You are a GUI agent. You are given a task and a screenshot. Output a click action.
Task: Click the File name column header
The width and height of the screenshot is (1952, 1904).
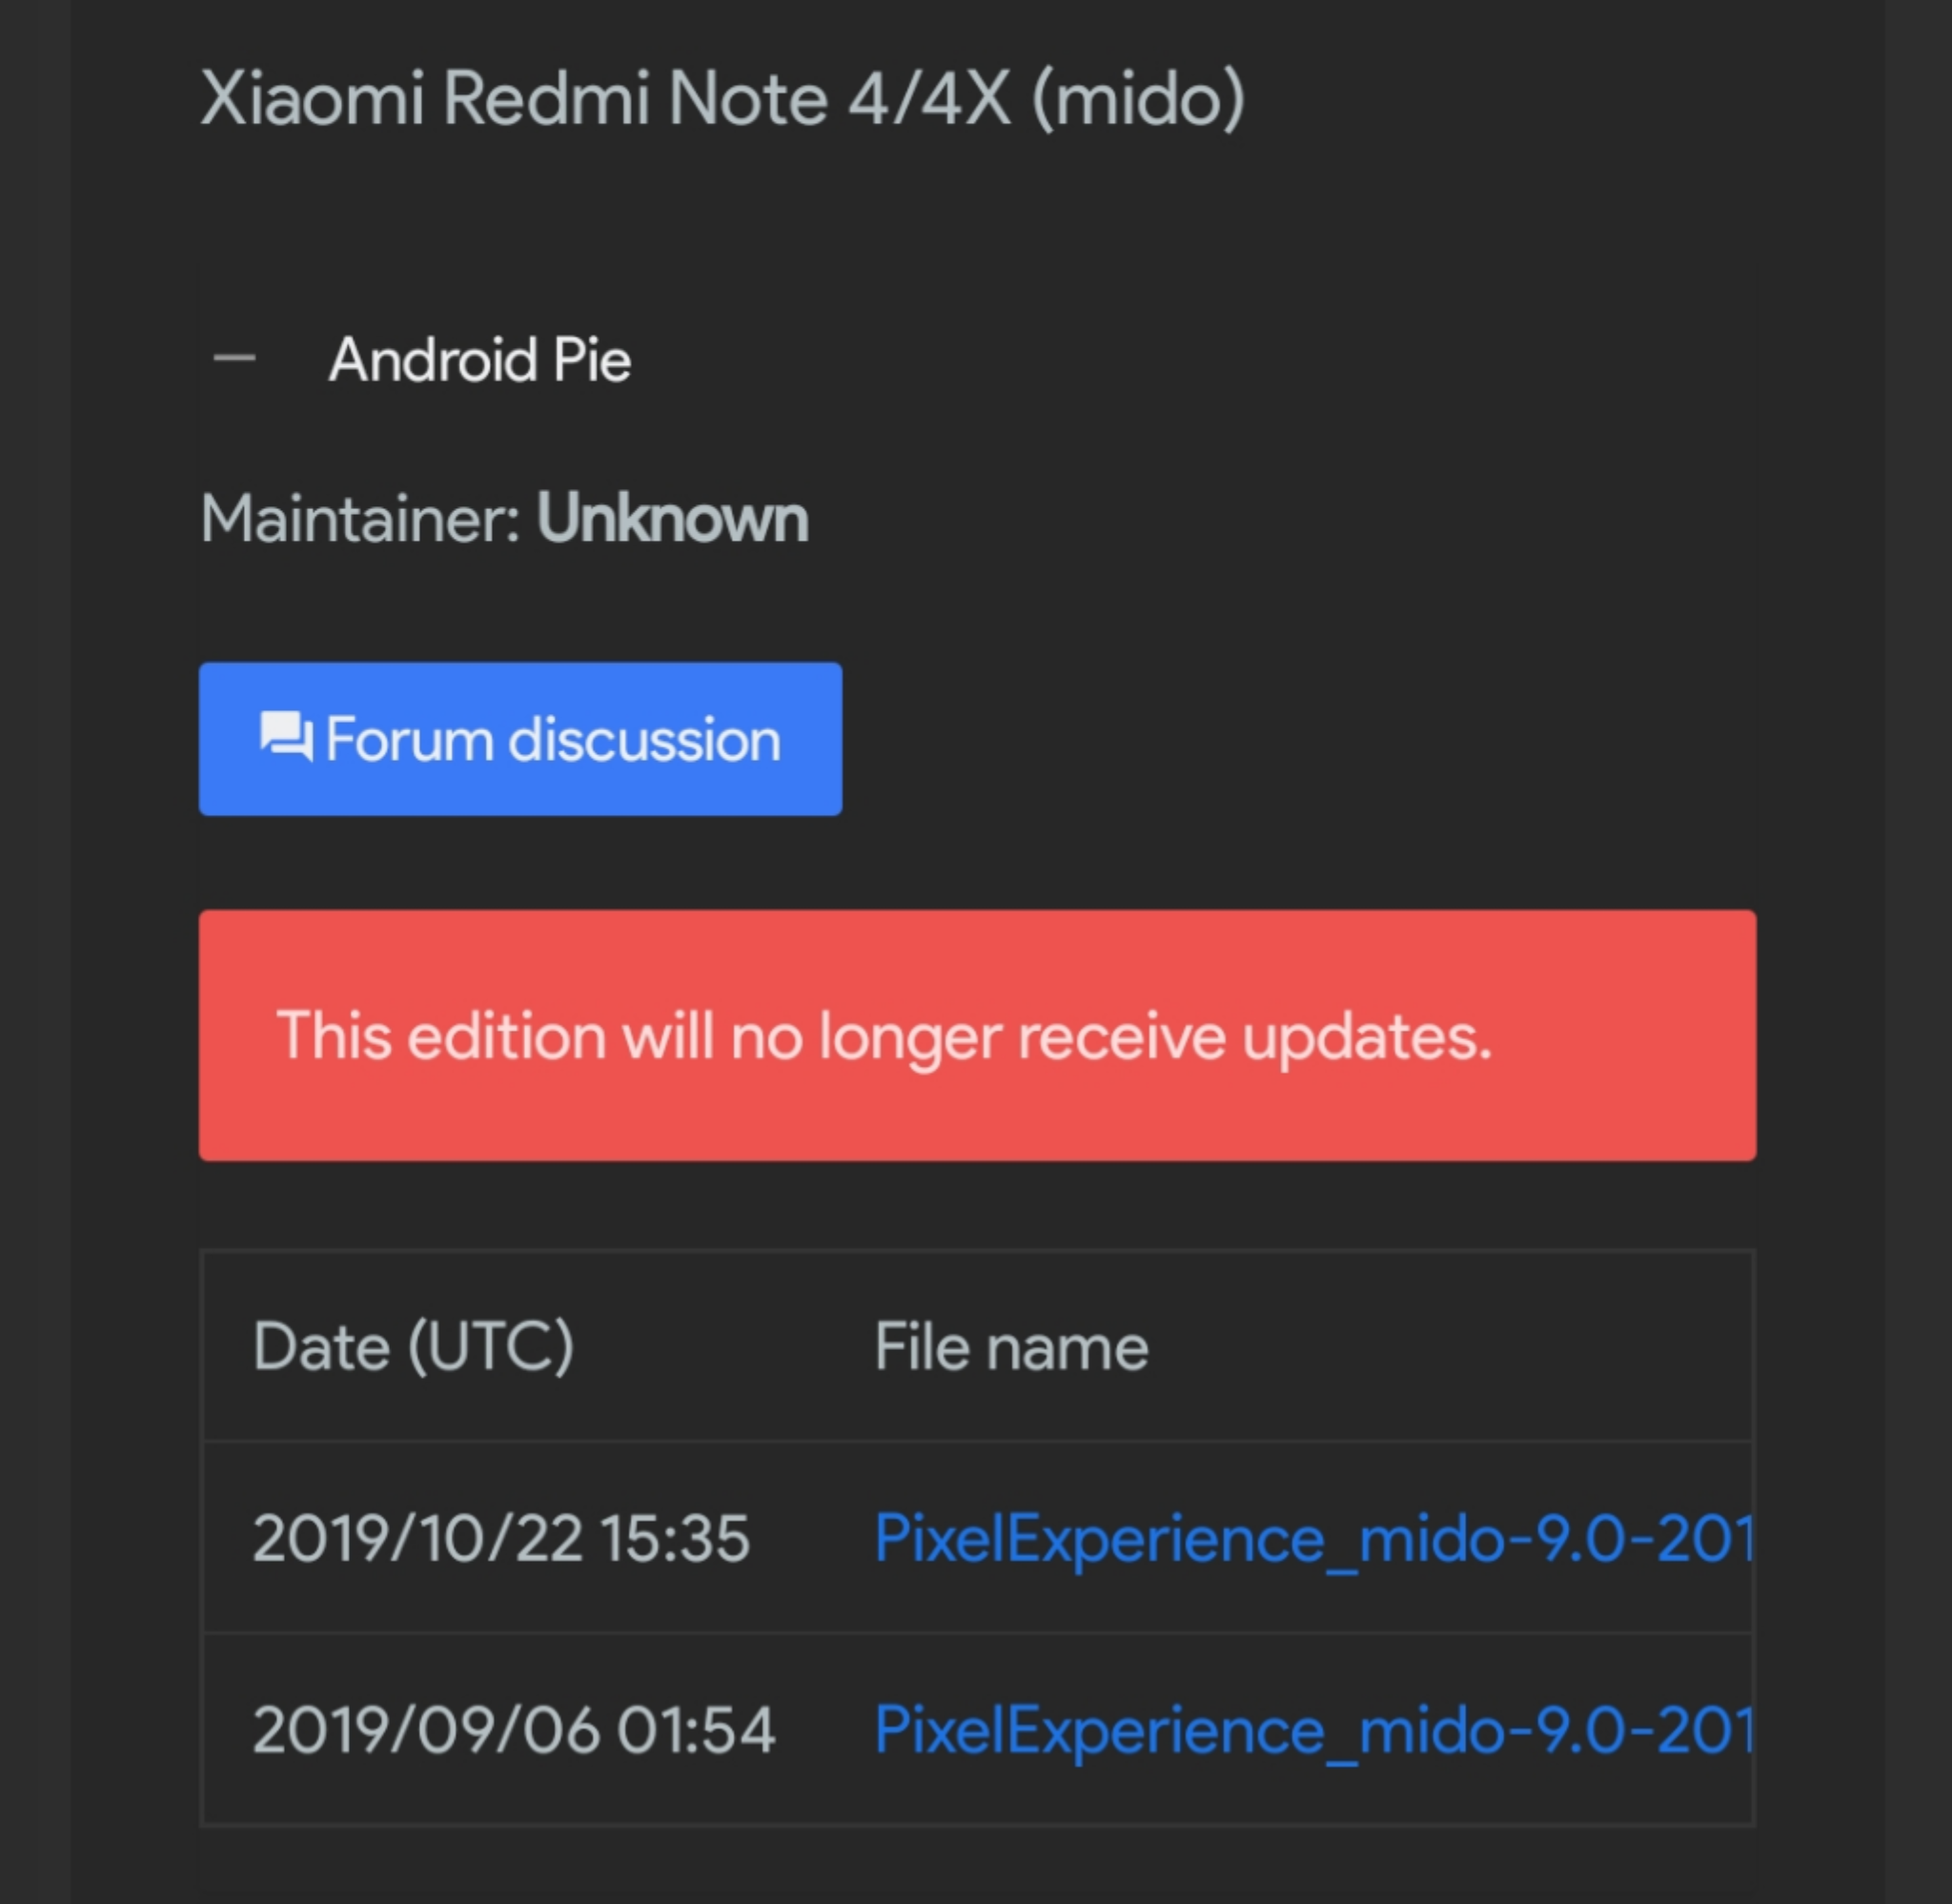(1010, 1346)
